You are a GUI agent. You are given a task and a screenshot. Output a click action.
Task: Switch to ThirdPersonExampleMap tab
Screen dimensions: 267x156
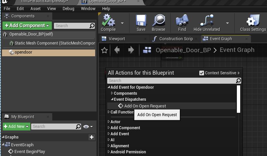(44, 2)
